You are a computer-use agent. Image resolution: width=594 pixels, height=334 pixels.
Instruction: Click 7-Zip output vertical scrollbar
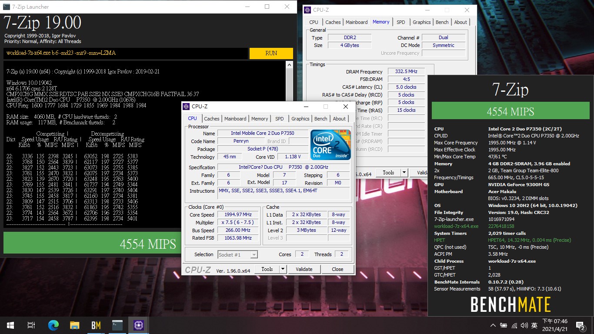289,144
